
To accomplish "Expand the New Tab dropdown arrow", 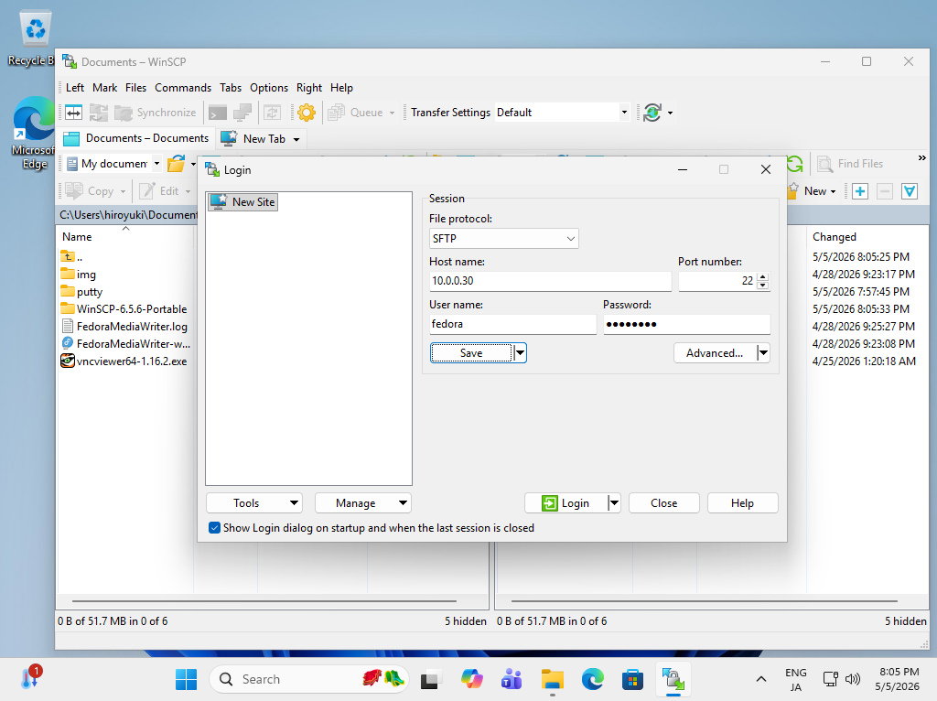I will [x=296, y=139].
